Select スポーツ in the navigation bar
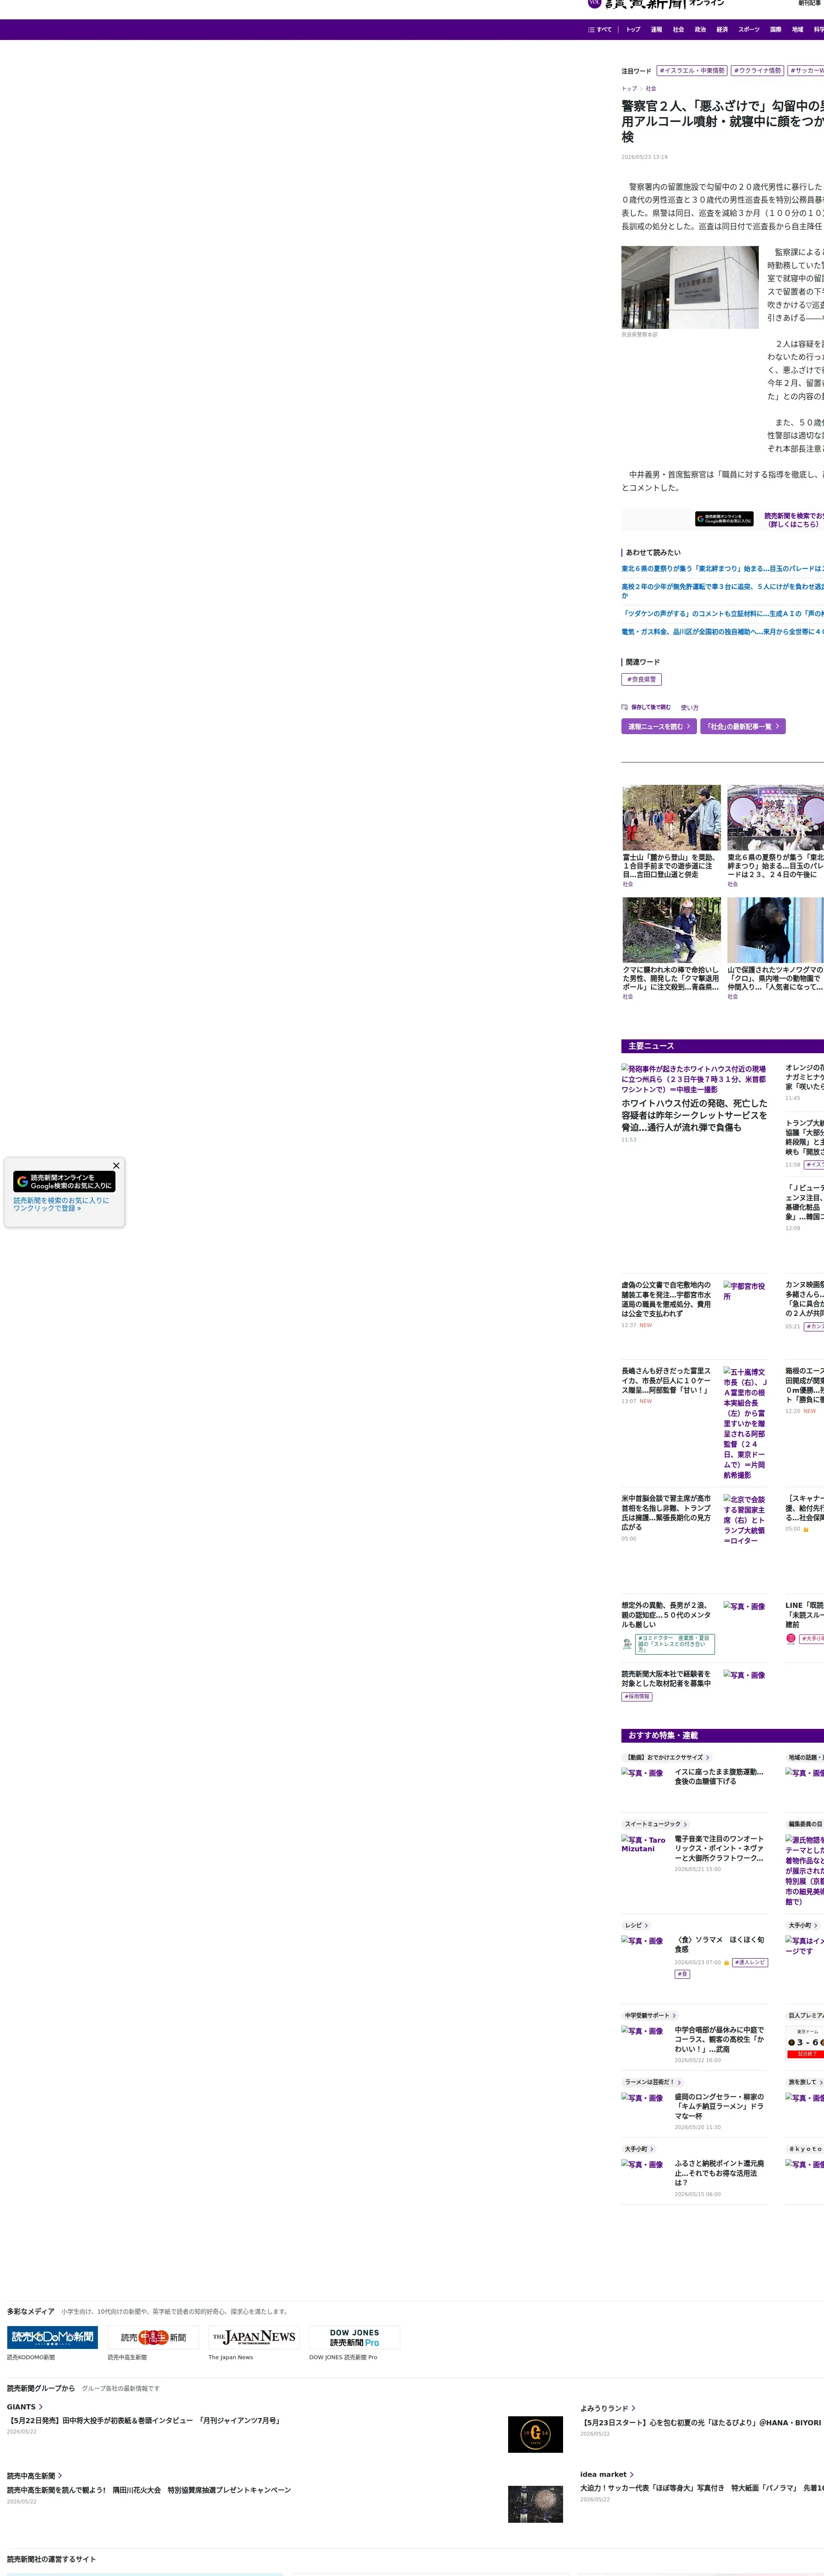Viewport: 824px width, 2576px height. tap(749, 30)
